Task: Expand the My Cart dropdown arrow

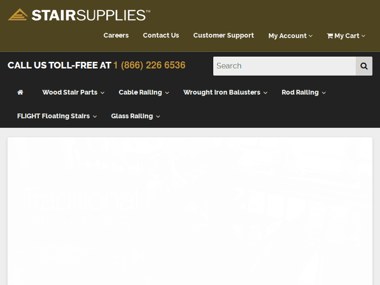Action: pyautogui.click(x=363, y=36)
